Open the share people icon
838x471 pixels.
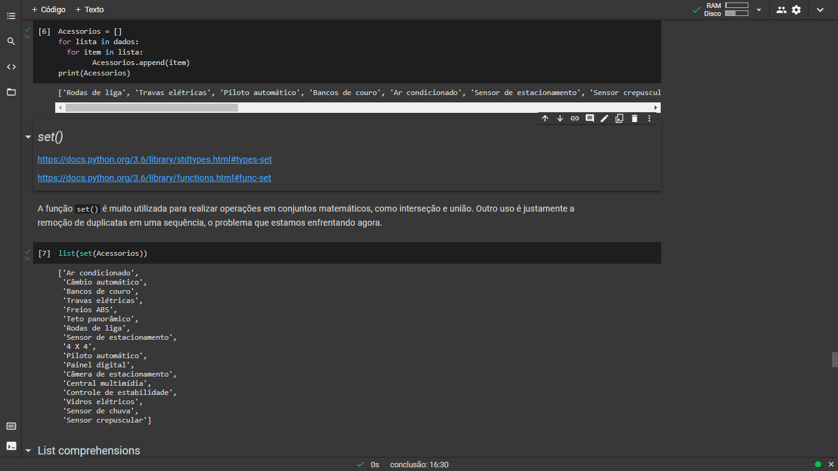pos(781,10)
